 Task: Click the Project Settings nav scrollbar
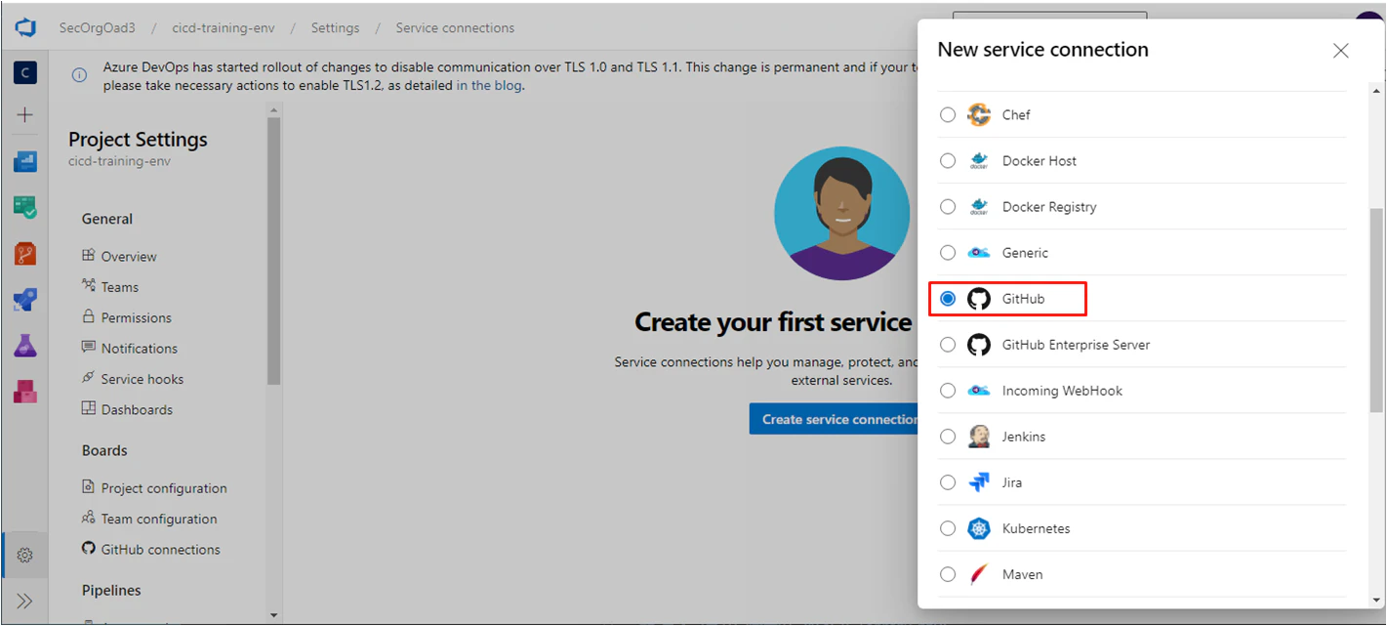coord(273,252)
